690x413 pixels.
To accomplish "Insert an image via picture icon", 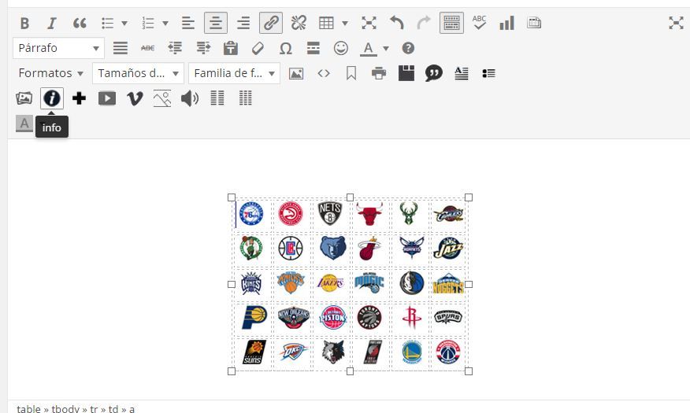I will (x=296, y=73).
